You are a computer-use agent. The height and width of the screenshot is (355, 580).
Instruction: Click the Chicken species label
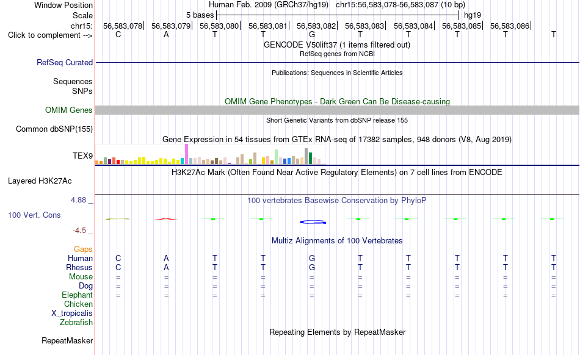tap(78, 304)
